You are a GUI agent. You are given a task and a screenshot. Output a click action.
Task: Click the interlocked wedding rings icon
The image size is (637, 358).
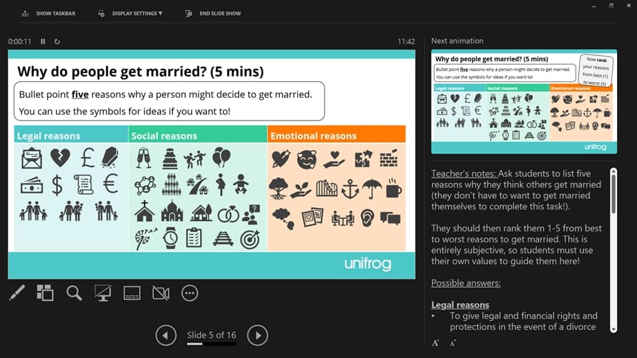click(228, 215)
